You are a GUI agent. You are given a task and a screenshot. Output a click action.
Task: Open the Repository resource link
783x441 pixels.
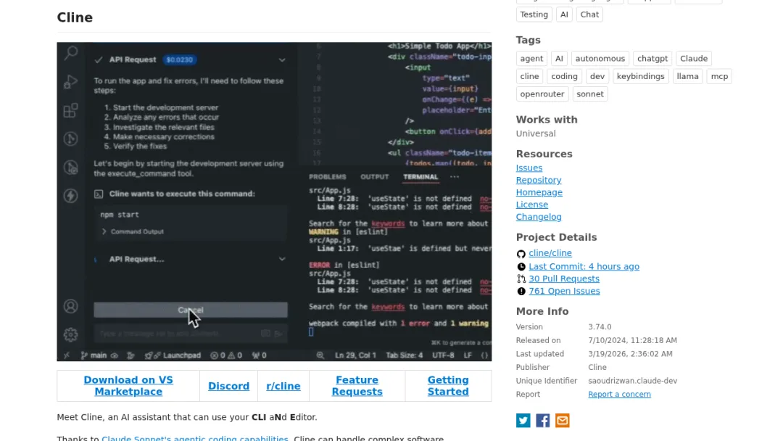click(538, 180)
